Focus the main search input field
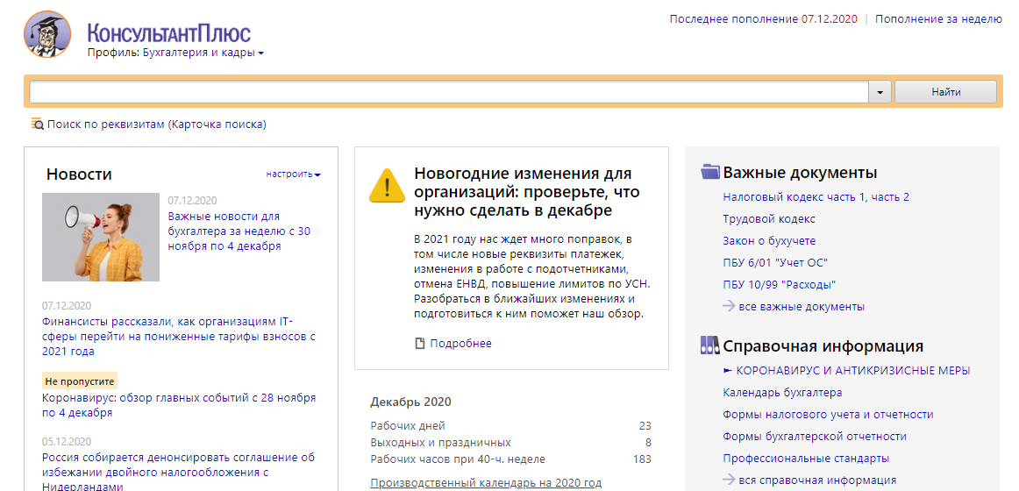 (448, 92)
